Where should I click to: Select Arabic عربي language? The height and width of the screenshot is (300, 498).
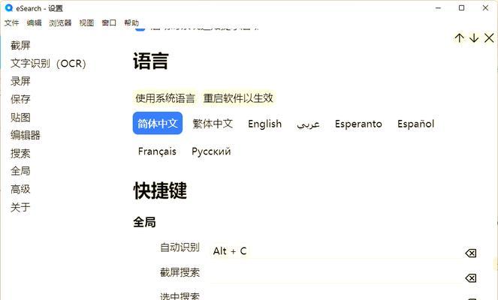click(308, 123)
